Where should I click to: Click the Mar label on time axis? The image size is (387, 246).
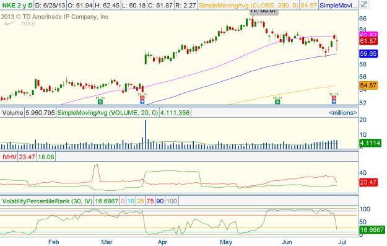coord(107,242)
